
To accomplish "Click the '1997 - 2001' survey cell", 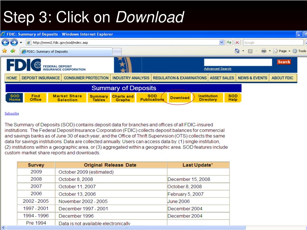I will [36, 208].
